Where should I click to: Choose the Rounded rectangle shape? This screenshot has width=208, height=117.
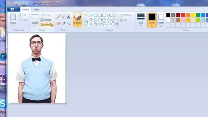click(104, 15)
